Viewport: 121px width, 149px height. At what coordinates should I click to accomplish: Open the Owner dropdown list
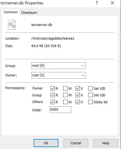click(59, 75)
